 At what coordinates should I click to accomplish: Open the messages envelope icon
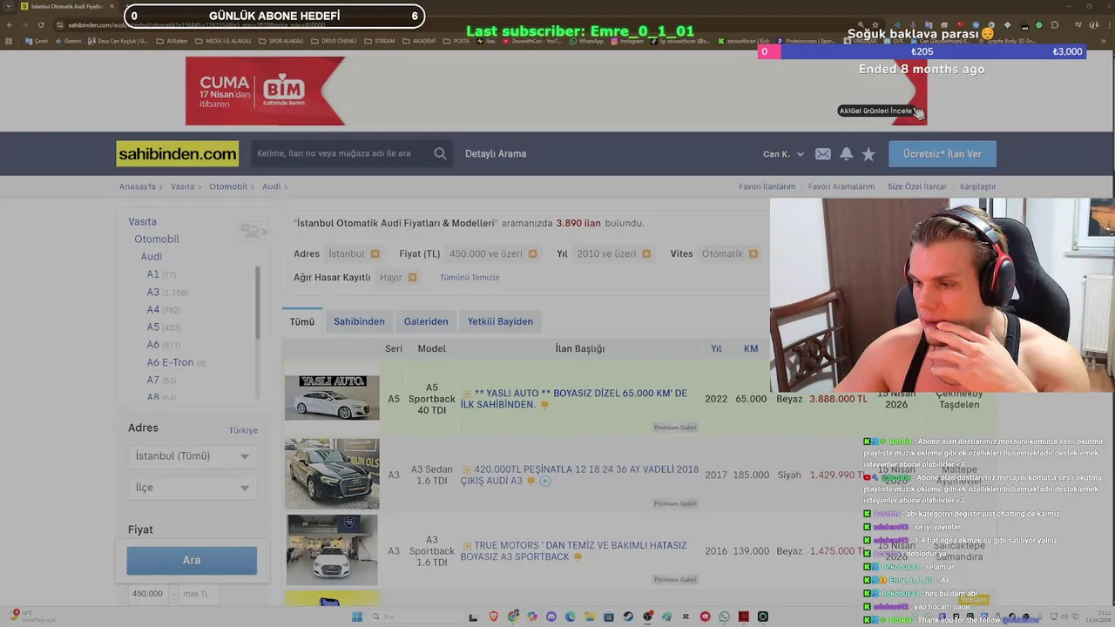pyautogui.click(x=823, y=154)
